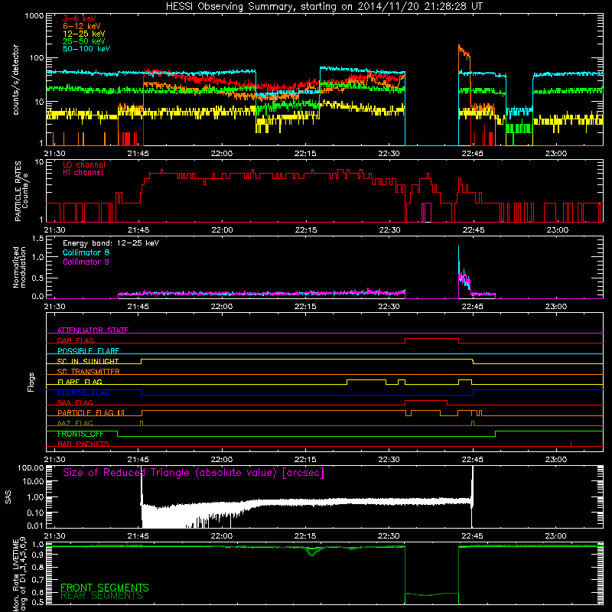Click the Flags panel axis label

31,382
